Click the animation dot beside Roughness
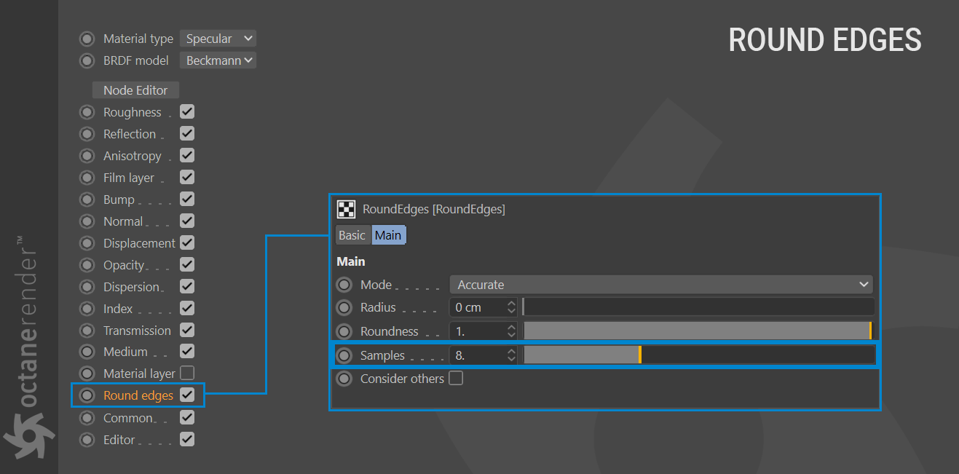 [x=87, y=112]
